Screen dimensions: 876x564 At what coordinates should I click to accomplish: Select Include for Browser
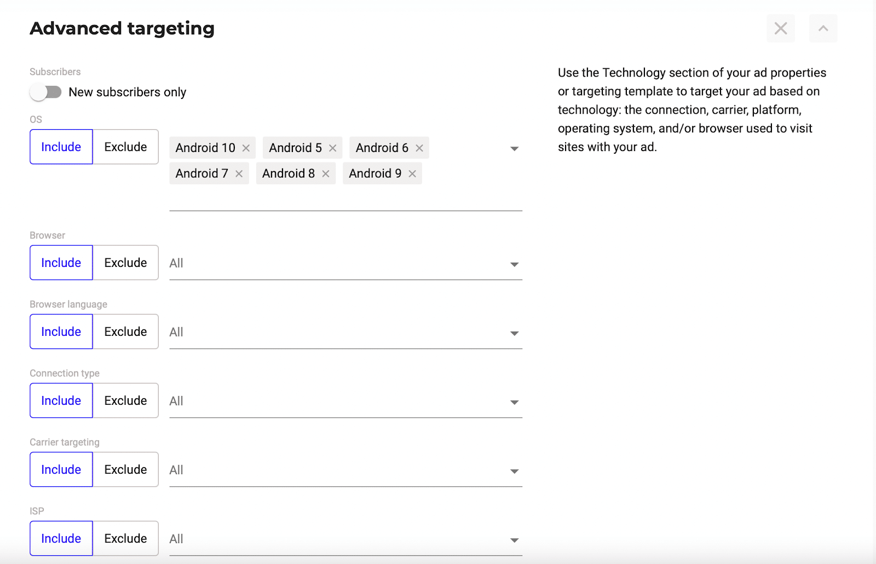[61, 263]
